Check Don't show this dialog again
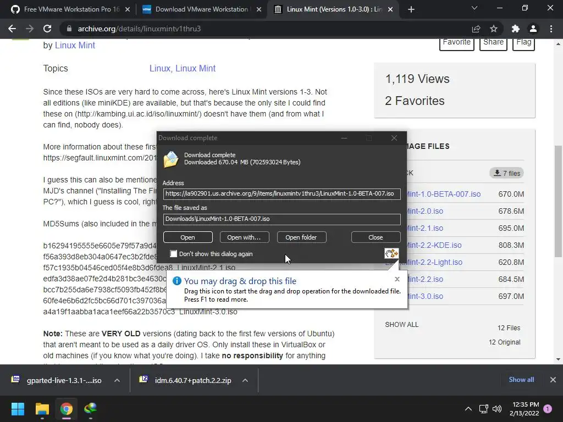The height and width of the screenshot is (422, 563). (173, 254)
